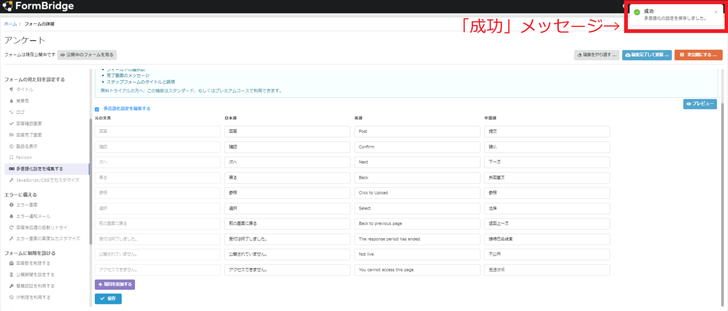728x311 pixels.
Task: Click the 非公開にする… orange button
Action: coord(698,55)
